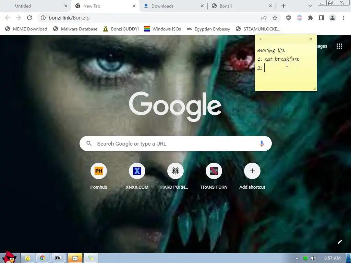Open the Malware Database bookmark
Screen dimensions: 351x263
[75, 29]
